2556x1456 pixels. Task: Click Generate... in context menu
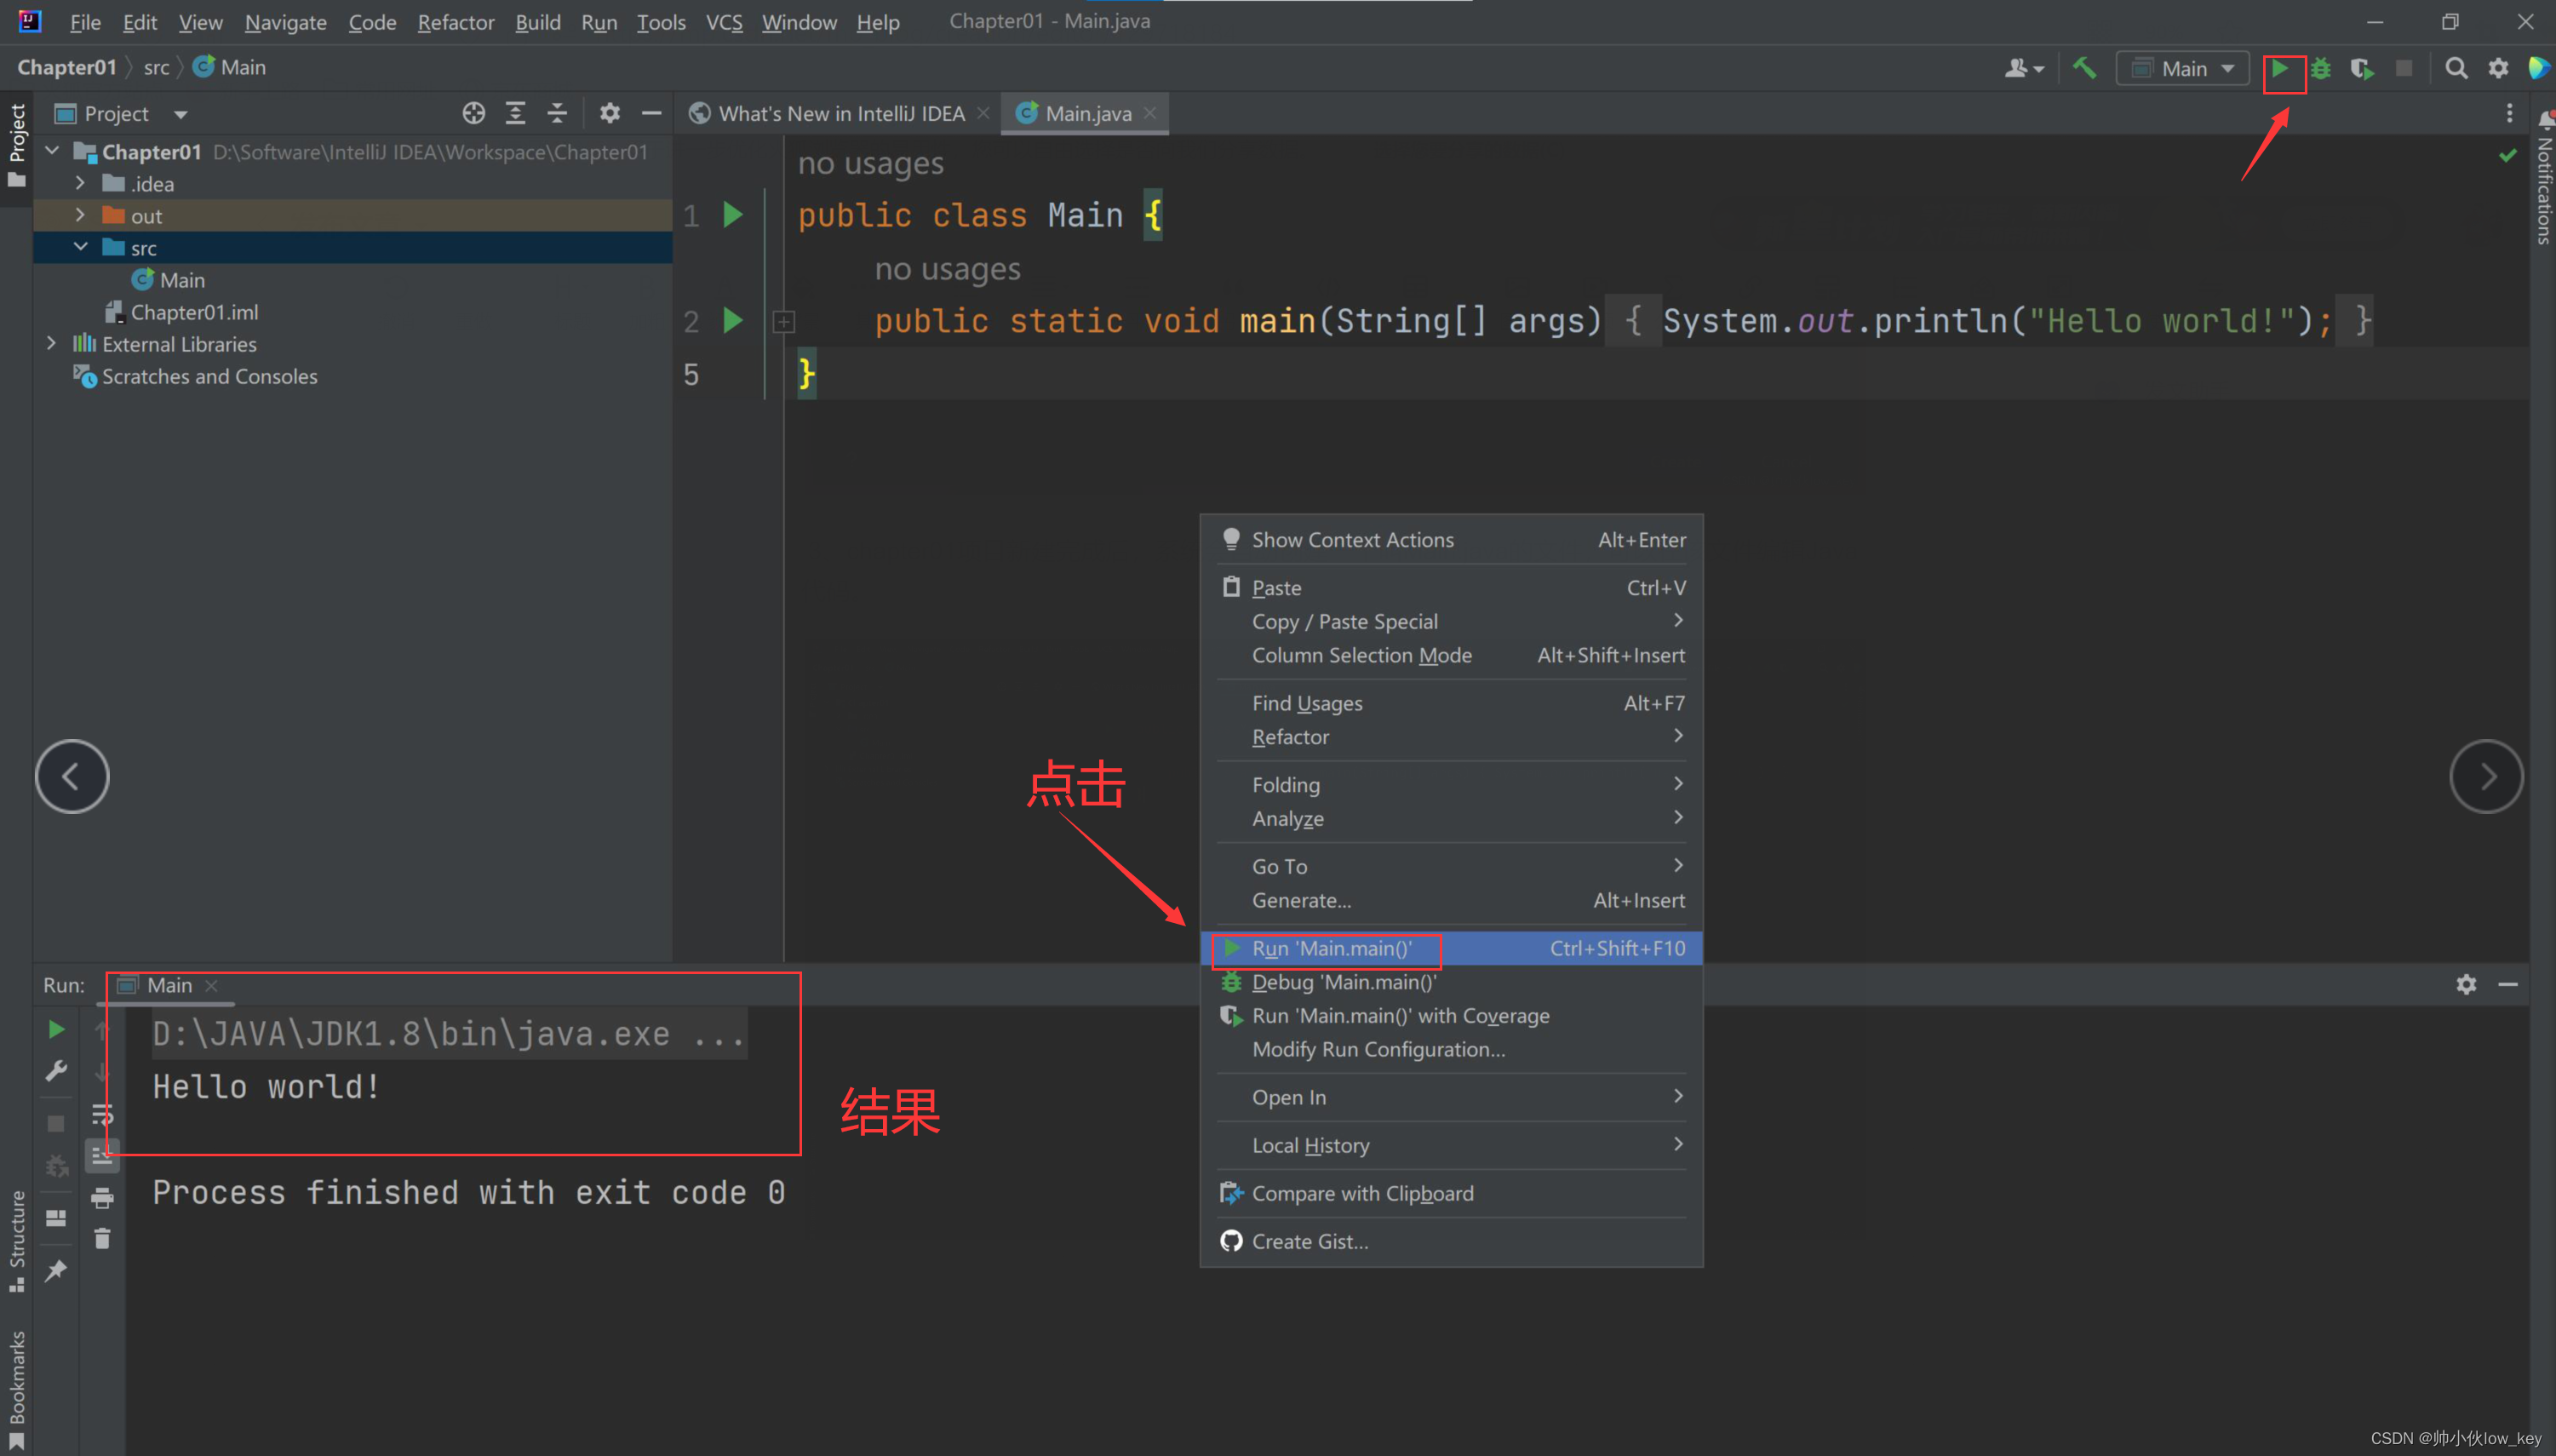point(1301,900)
